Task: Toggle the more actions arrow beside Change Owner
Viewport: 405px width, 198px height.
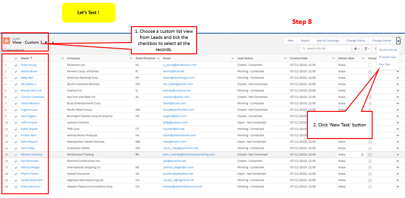Action: [x=398, y=41]
